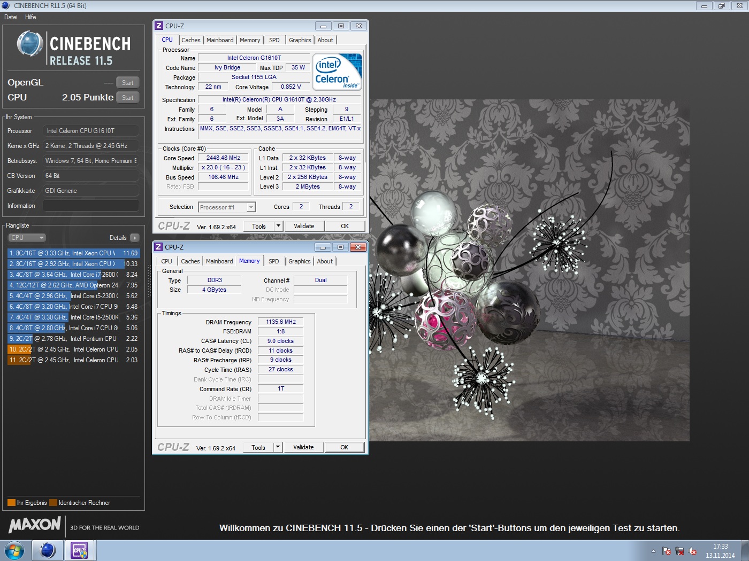The height and width of the screenshot is (561, 749).
Task: Open Tools dropdown arrow in upper CPU-Z
Action: (x=278, y=226)
